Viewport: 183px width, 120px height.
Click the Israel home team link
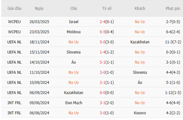click(74, 22)
